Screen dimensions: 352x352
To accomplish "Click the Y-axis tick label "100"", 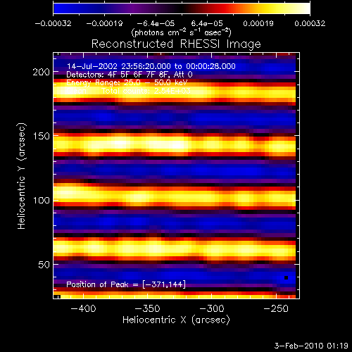I will tap(42, 201).
